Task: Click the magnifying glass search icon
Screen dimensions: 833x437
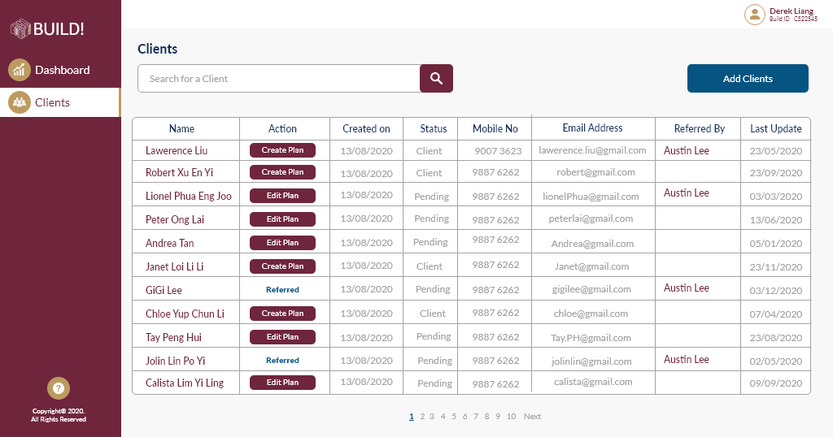Action: [x=436, y=79]
